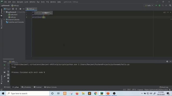This screenshot has height=96, width=172.
Task: Open Pipenv Python interpreter selector
Action: 156,90
